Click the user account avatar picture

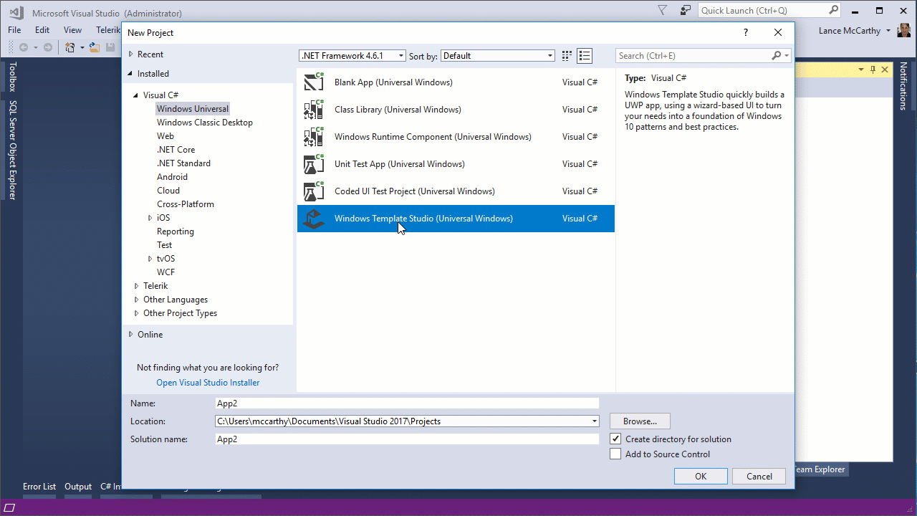[904, 30]
